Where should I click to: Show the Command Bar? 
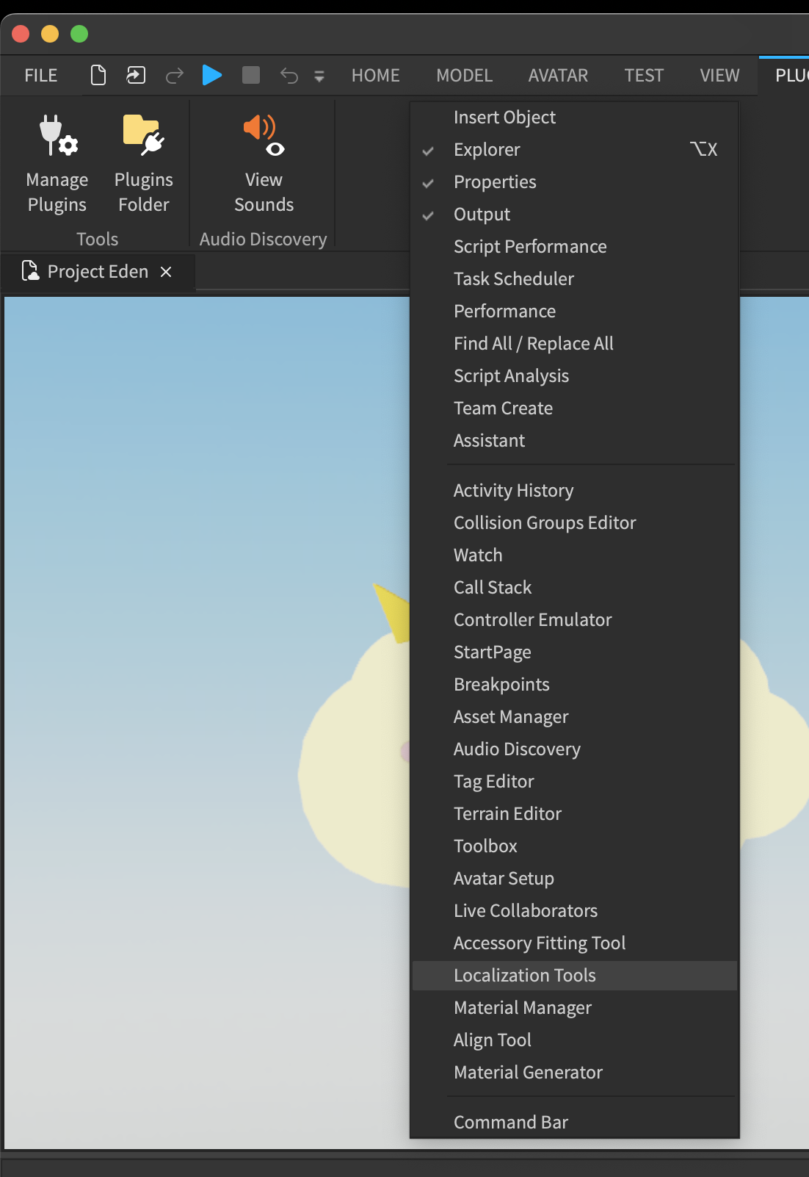(x=575, y=1123)
